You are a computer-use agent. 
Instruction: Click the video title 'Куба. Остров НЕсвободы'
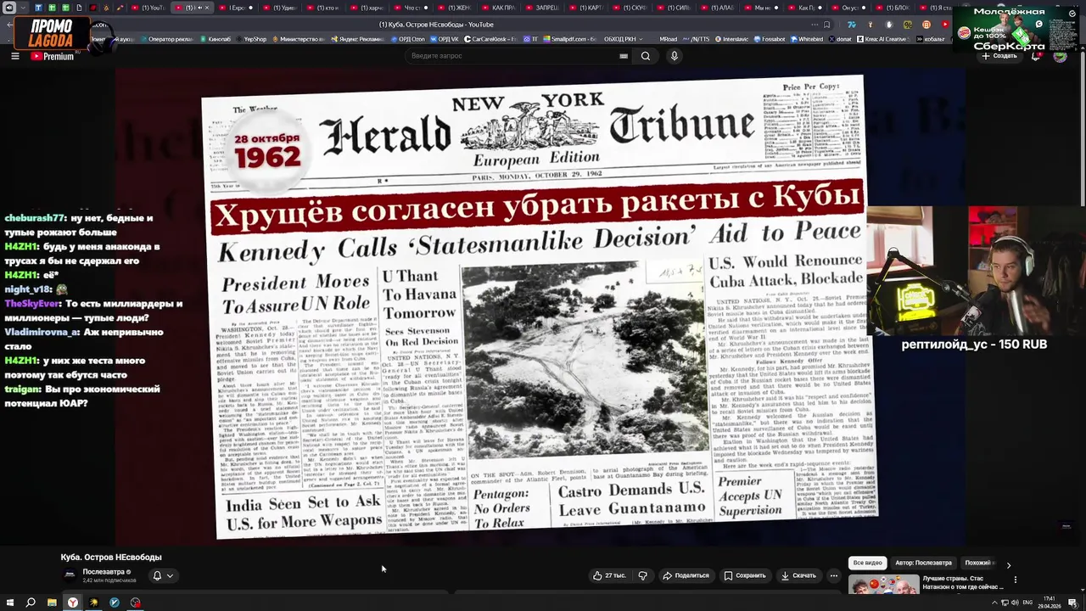(111, 557)
